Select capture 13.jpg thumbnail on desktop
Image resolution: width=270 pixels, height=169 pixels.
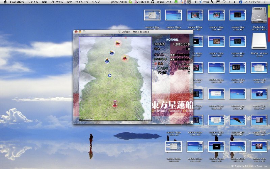pyautogui.click(x=216, y=68)
